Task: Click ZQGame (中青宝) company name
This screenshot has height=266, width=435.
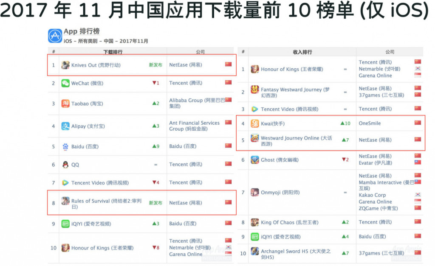Action: (x=378, y=208)
